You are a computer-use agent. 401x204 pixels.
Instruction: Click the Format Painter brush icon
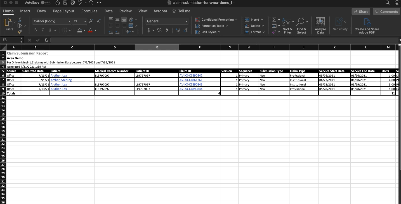(20, 32)
